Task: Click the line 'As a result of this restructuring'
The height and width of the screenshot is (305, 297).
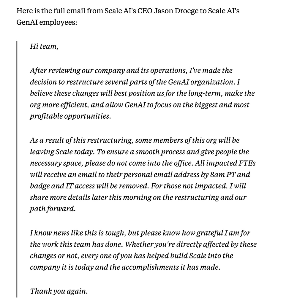Action: tap(135, 140)
